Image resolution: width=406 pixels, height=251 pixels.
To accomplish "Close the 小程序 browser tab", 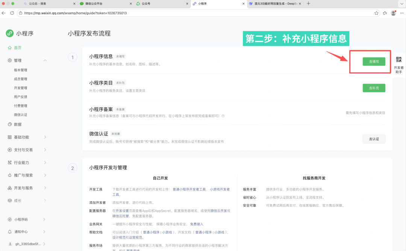I will (x=243, y=4).
